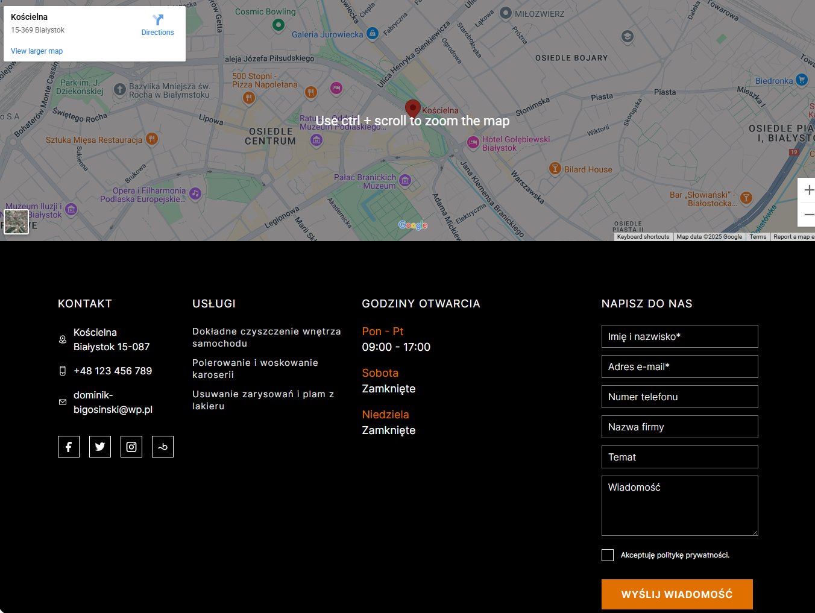Switch map to satellite thumbnail
815x613 pixels.
(16, 222)
